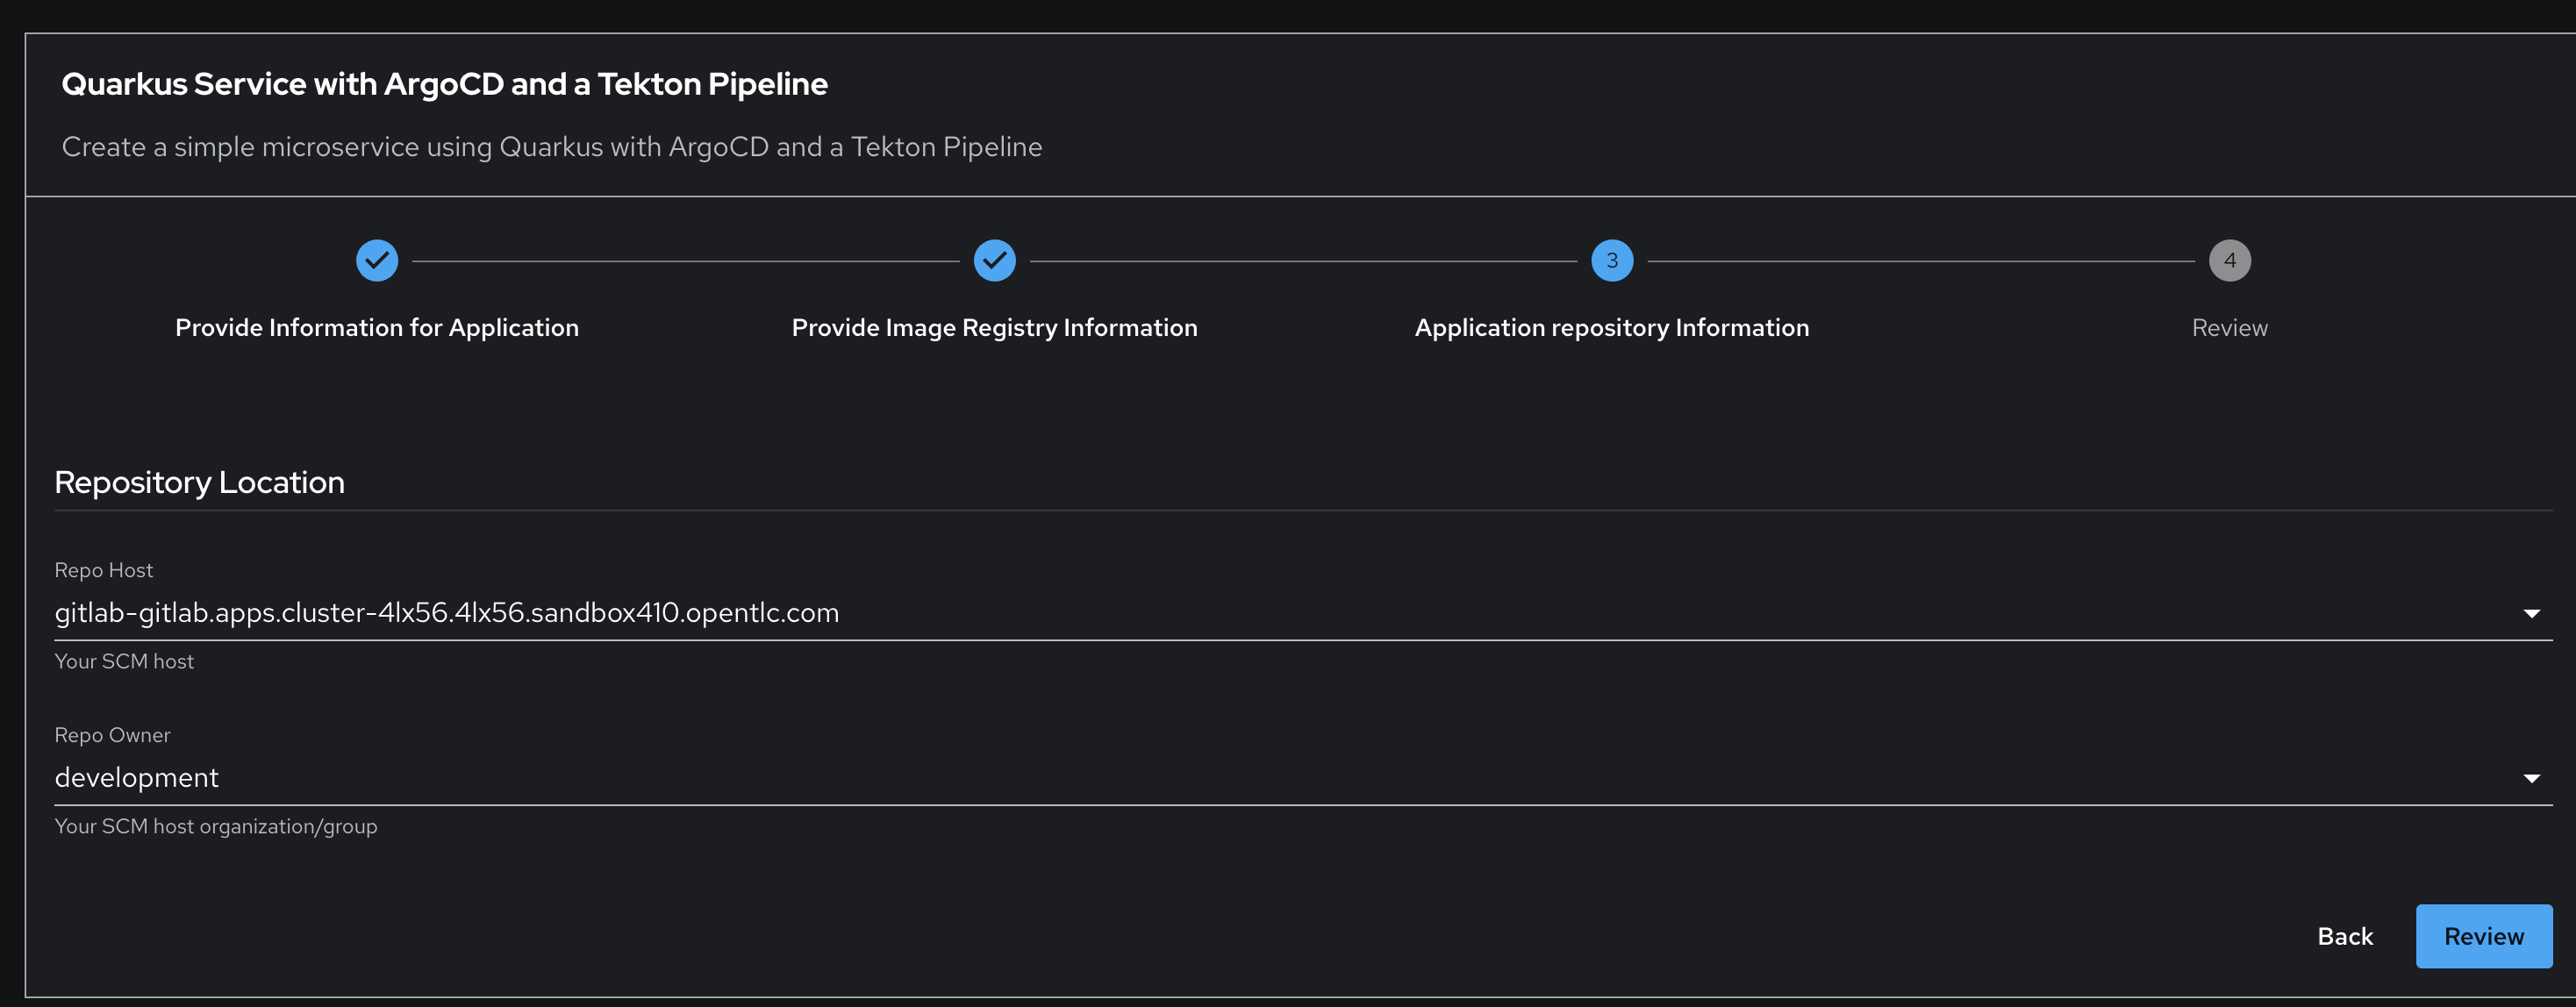This screenshot has height=1007, width=2576.
Task: Click the Repository Location heading
Action: (199, 483)
